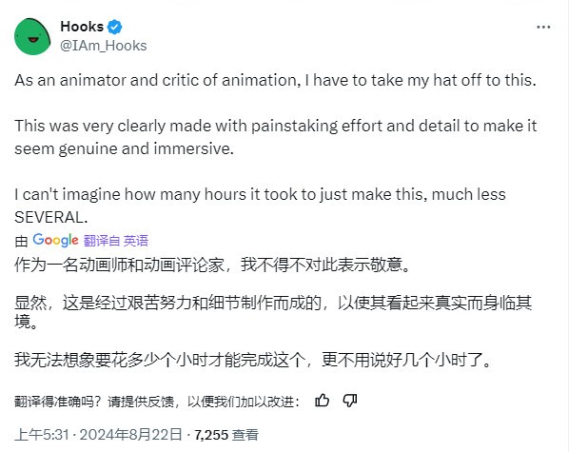Click the "As an animator and critic" sentence

(x=276, y=81)
